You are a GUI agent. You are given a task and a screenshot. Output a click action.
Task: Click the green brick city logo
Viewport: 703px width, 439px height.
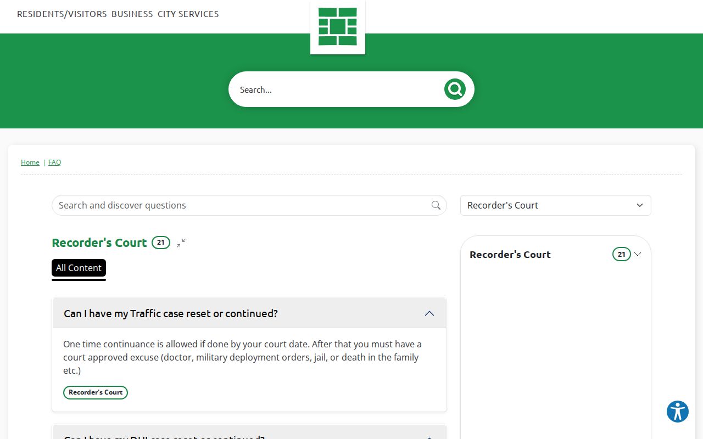338,26
